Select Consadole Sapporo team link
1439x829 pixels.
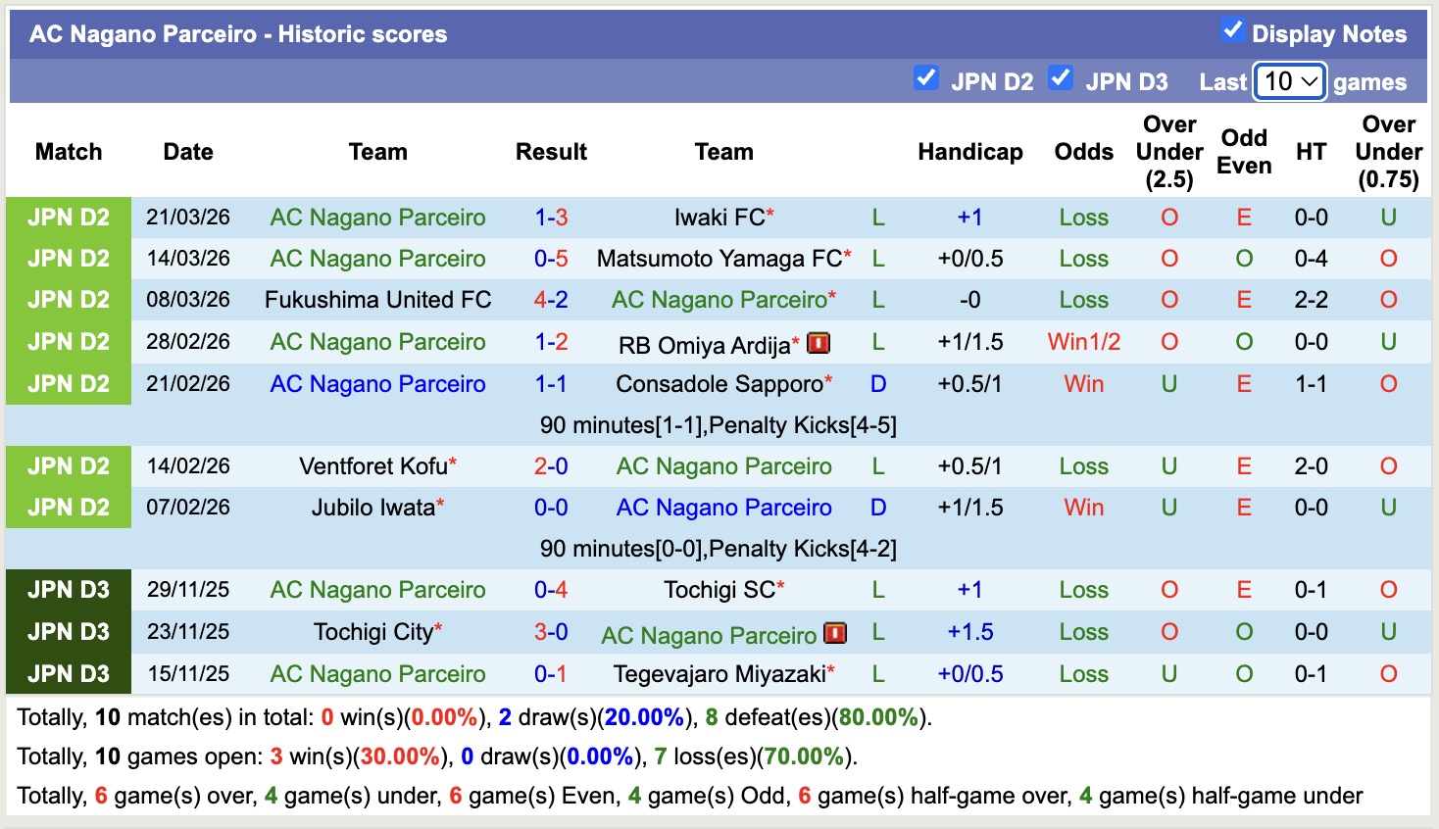point(719,384)
